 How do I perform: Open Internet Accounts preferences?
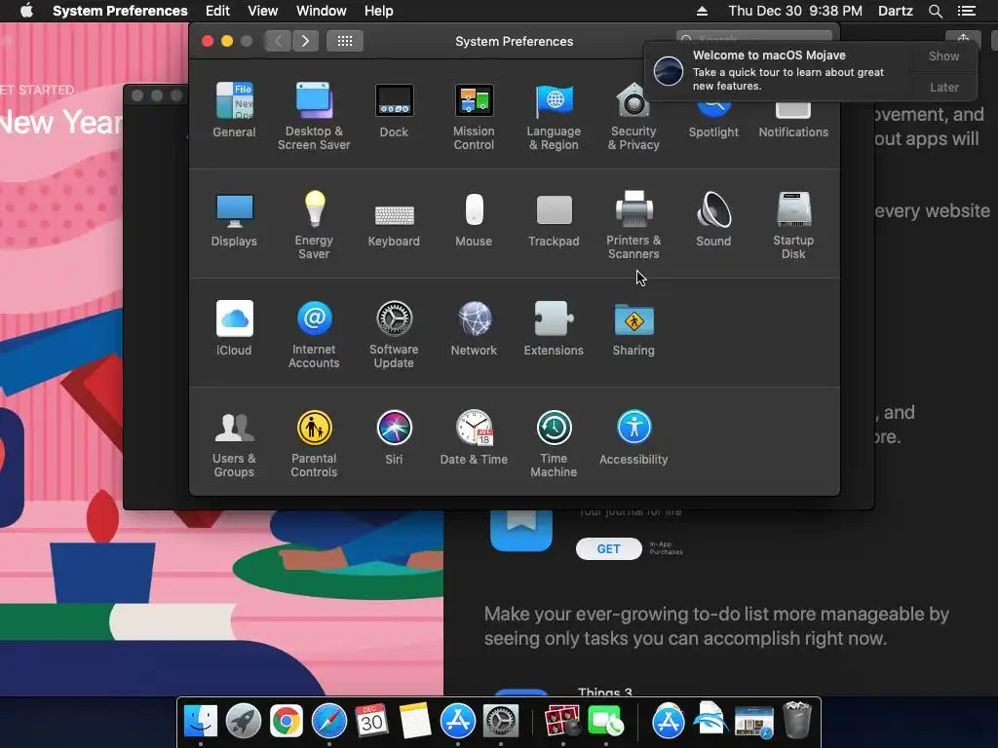pyautogui.click(x=314, y=335)
